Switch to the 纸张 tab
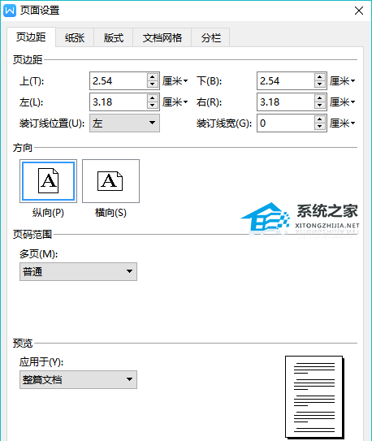This screenshot has height=441, width=372. tap(75, 37)
